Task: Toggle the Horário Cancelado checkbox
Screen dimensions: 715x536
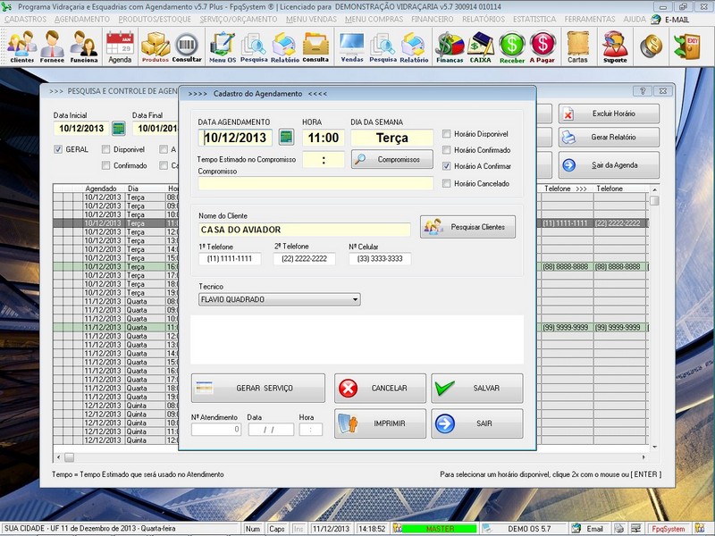Action: [447, 183]
